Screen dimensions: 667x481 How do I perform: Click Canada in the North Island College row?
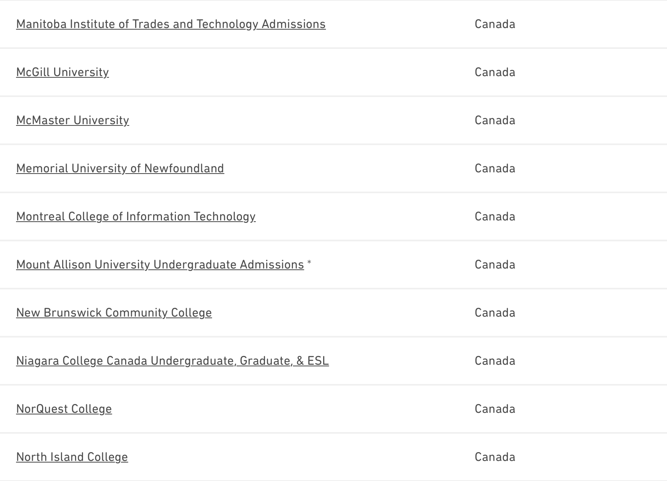pos(495,457)
